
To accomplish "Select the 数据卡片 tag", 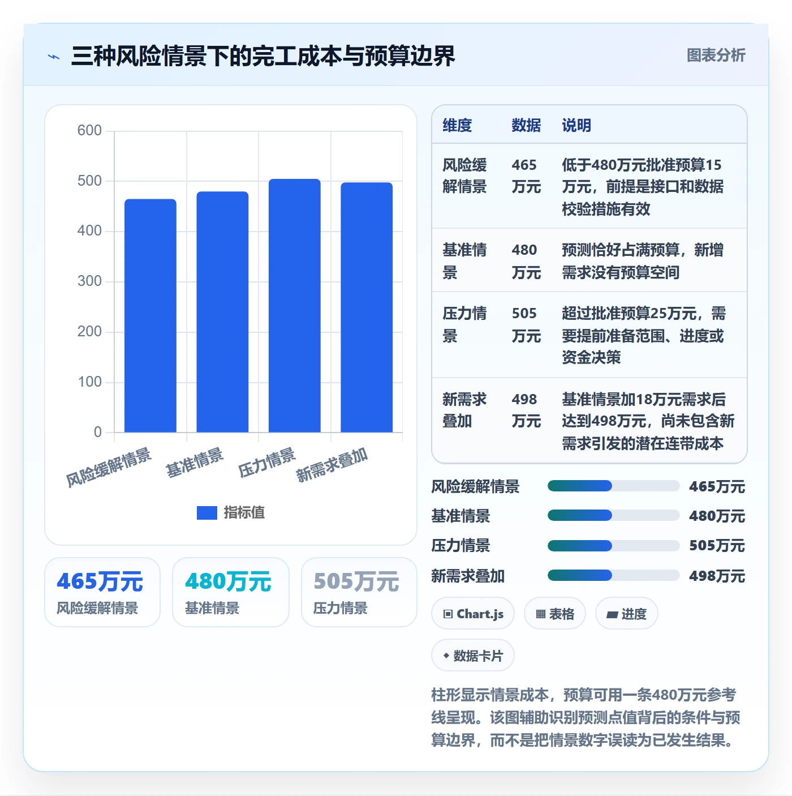I will pos(473,656).
